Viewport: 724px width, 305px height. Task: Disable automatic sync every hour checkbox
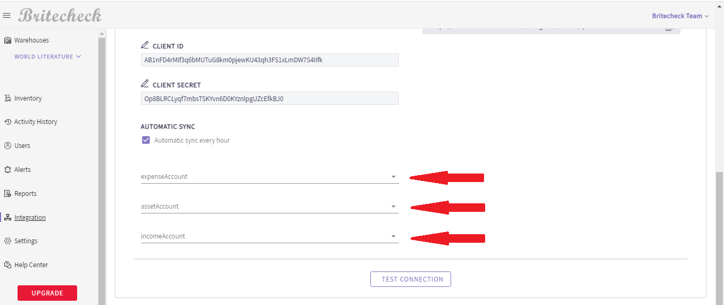click(146, 141)
